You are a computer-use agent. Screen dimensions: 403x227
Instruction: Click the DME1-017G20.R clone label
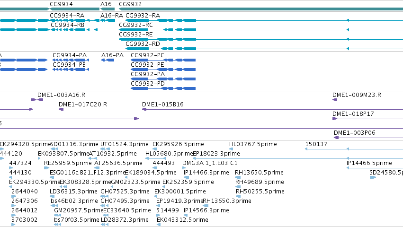click(x=83, y=105)
